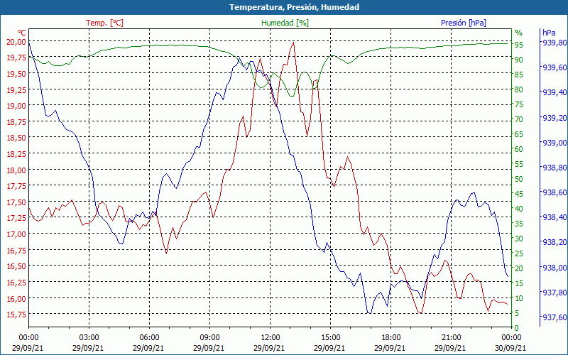Click the 85 humidity axis value

[x=519, y=75]
